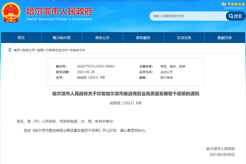The width and height of the screenshot is (246, 164).
Task: Switch to the 政务公开 navigation tab
Action: tap(102, 38)
